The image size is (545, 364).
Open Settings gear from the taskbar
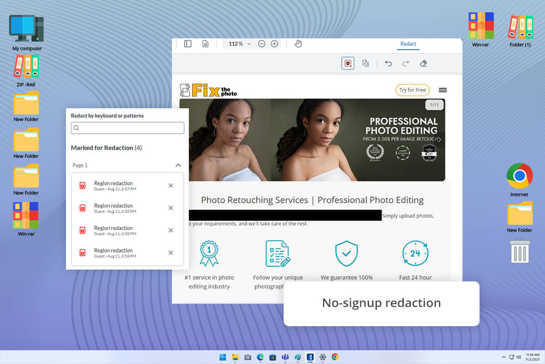[323, 357]
